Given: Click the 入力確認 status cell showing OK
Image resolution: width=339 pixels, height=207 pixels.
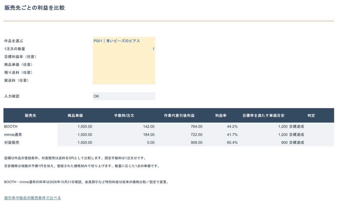Looking at the screenshot, I should click(124, 96).
